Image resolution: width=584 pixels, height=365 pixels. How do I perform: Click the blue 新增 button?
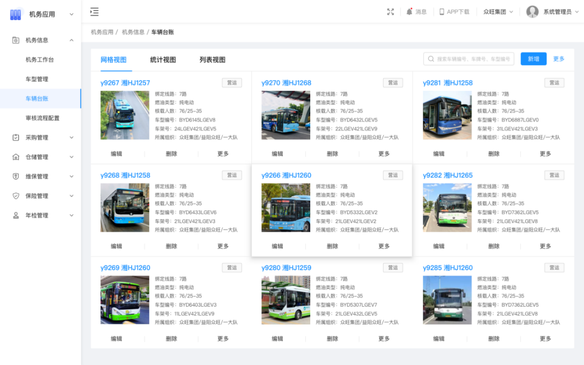pos(533,59)
